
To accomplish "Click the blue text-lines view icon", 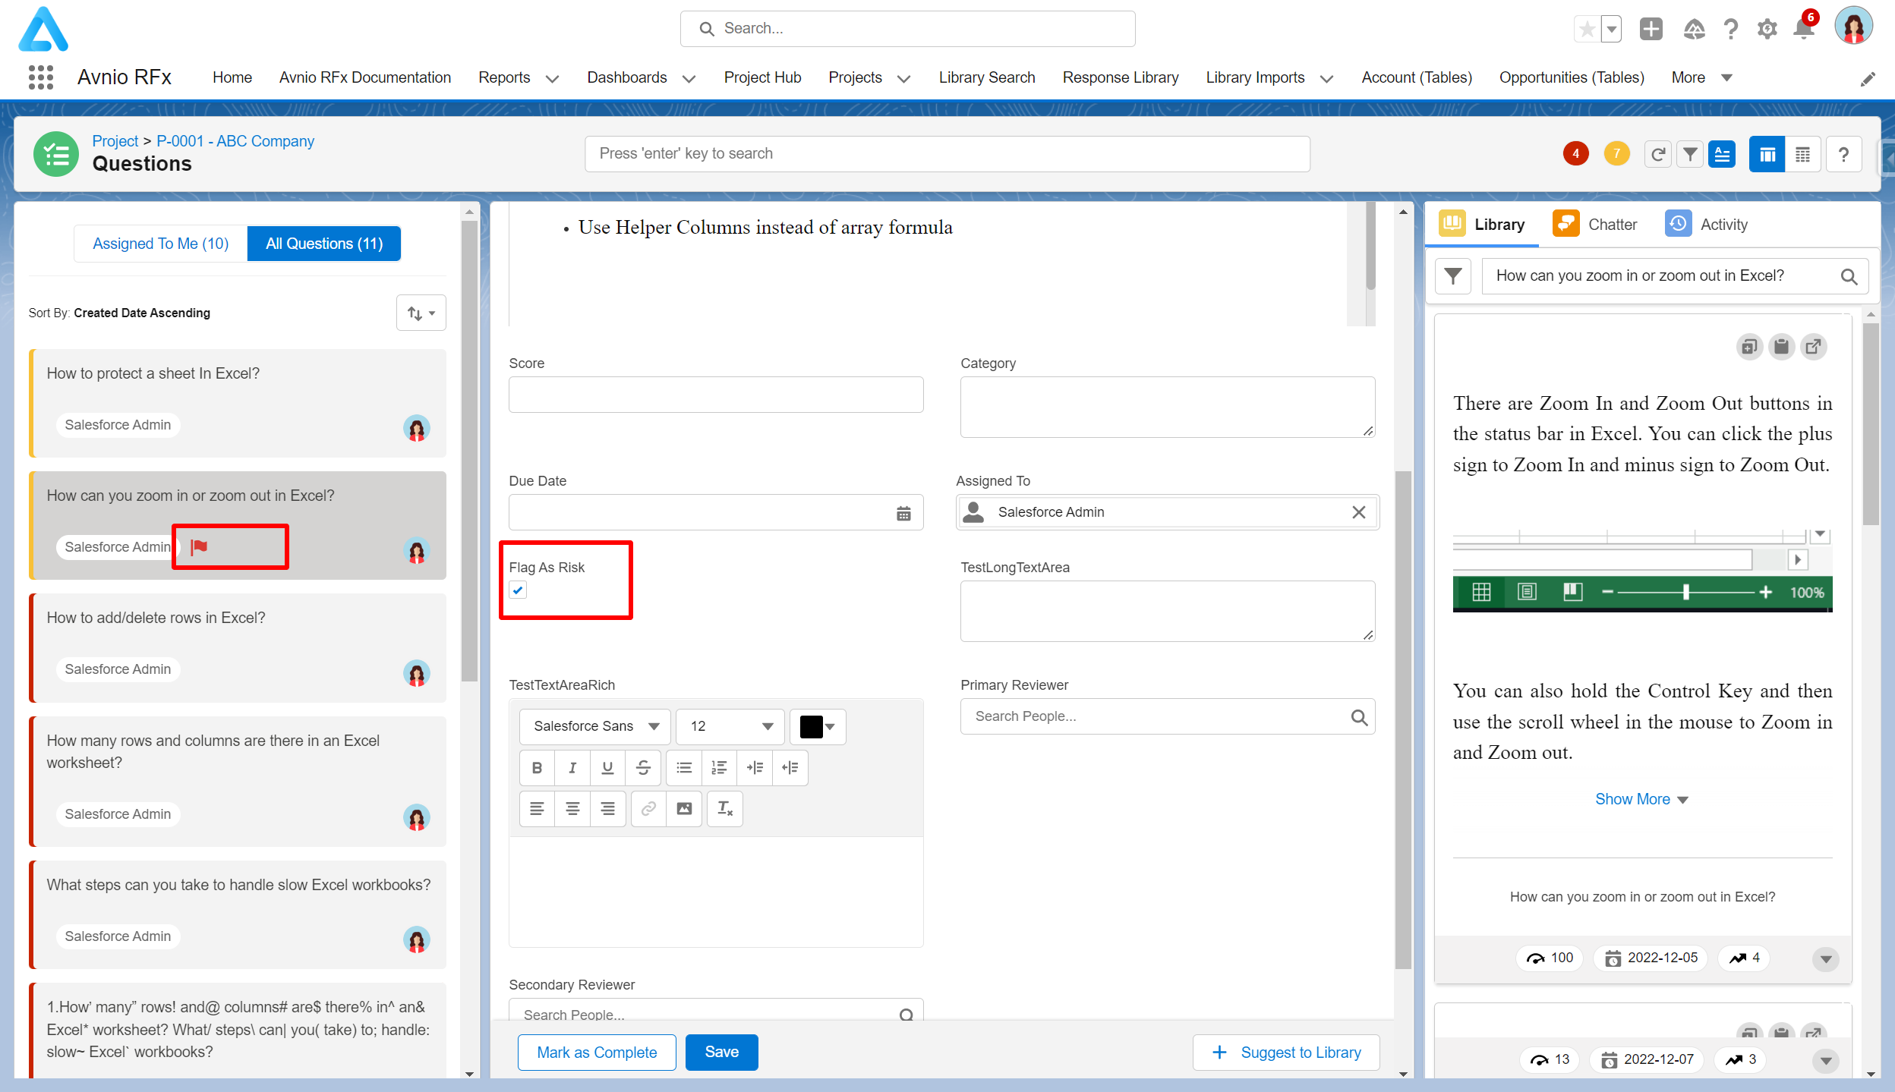I will point(1722,155).
